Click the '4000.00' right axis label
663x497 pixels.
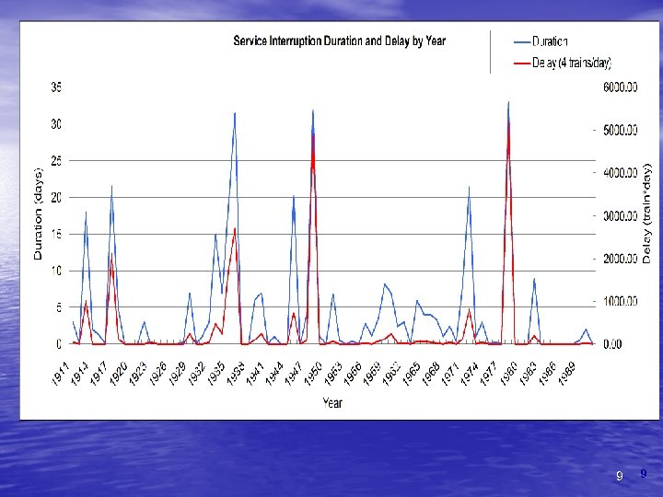(621, 173)
